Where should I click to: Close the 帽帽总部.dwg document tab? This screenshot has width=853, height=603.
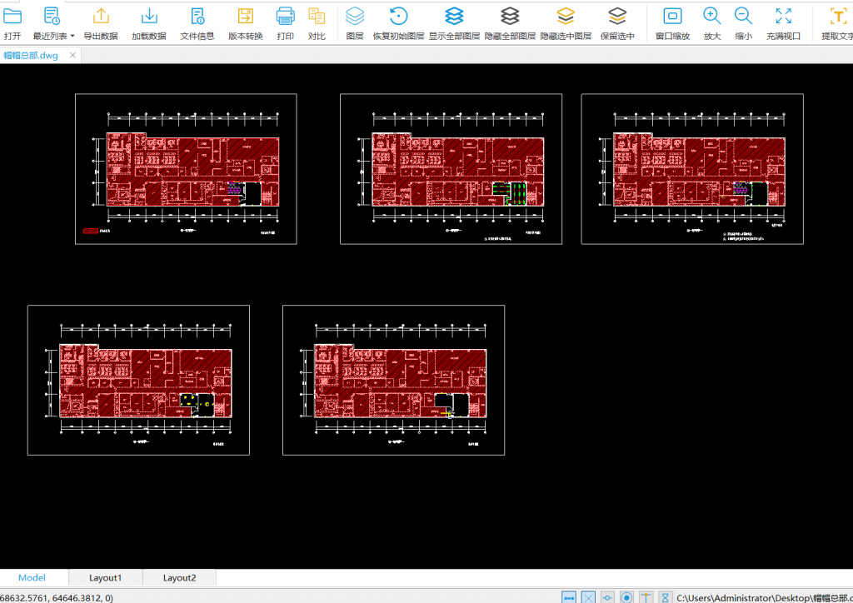click(73, 55)
